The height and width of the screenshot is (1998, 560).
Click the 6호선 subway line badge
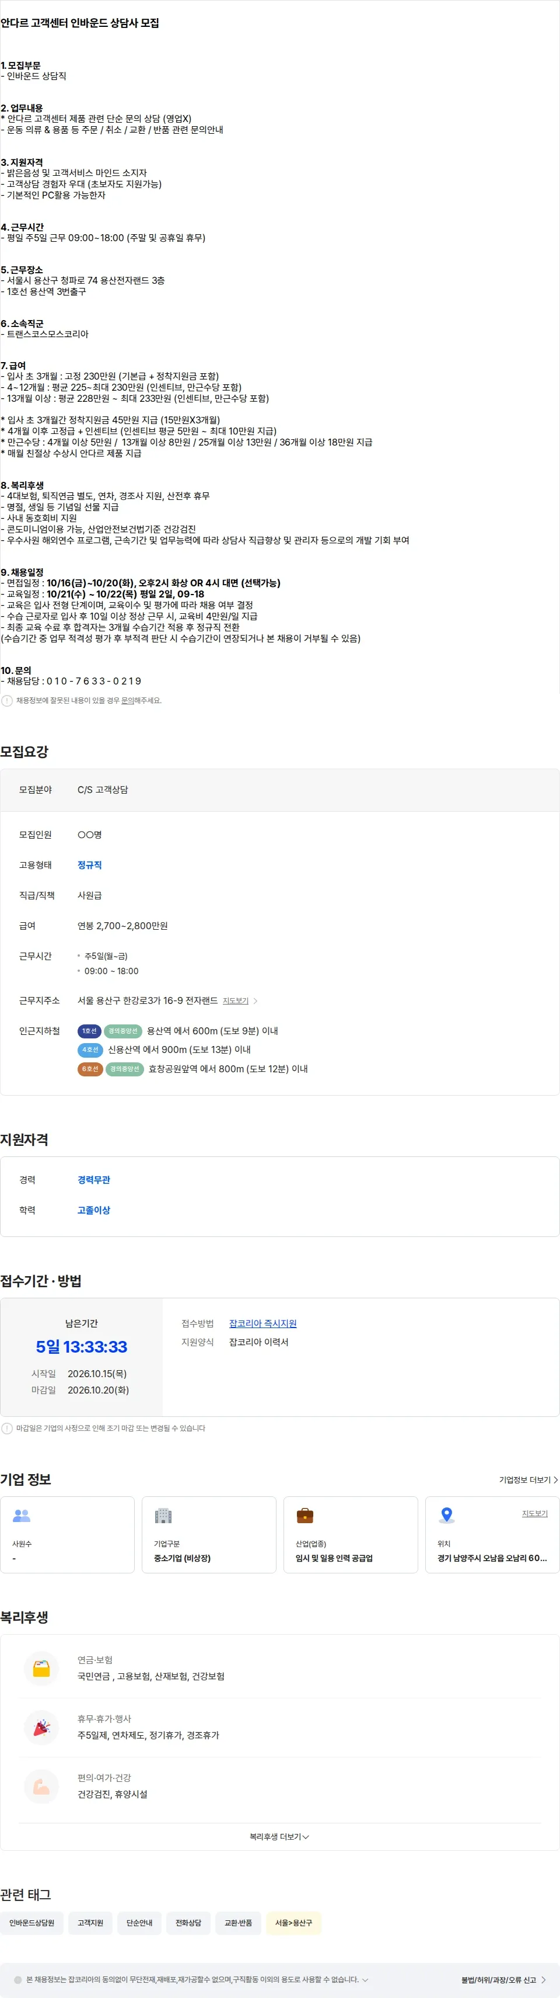90,1069
